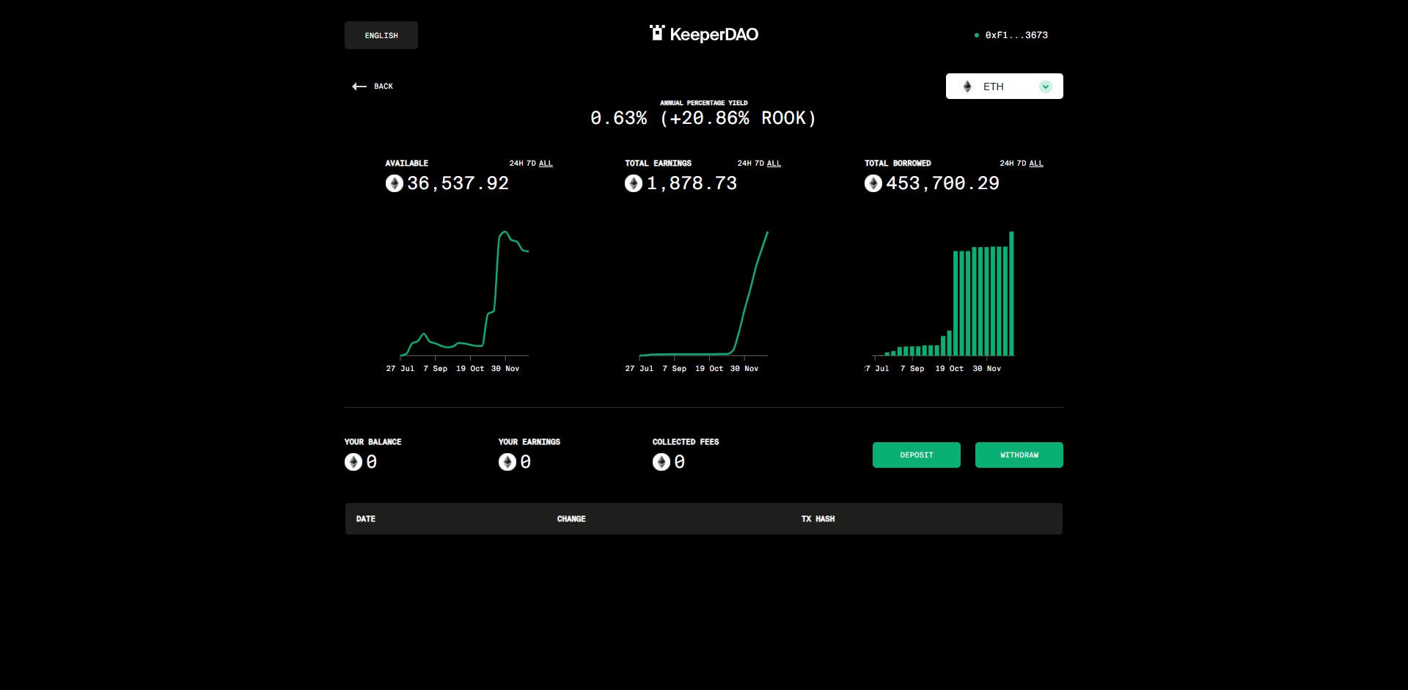Click the ETH icon next to Total Earnings
This screenshot has height=690, width=1408.
[x=634, y=184]
